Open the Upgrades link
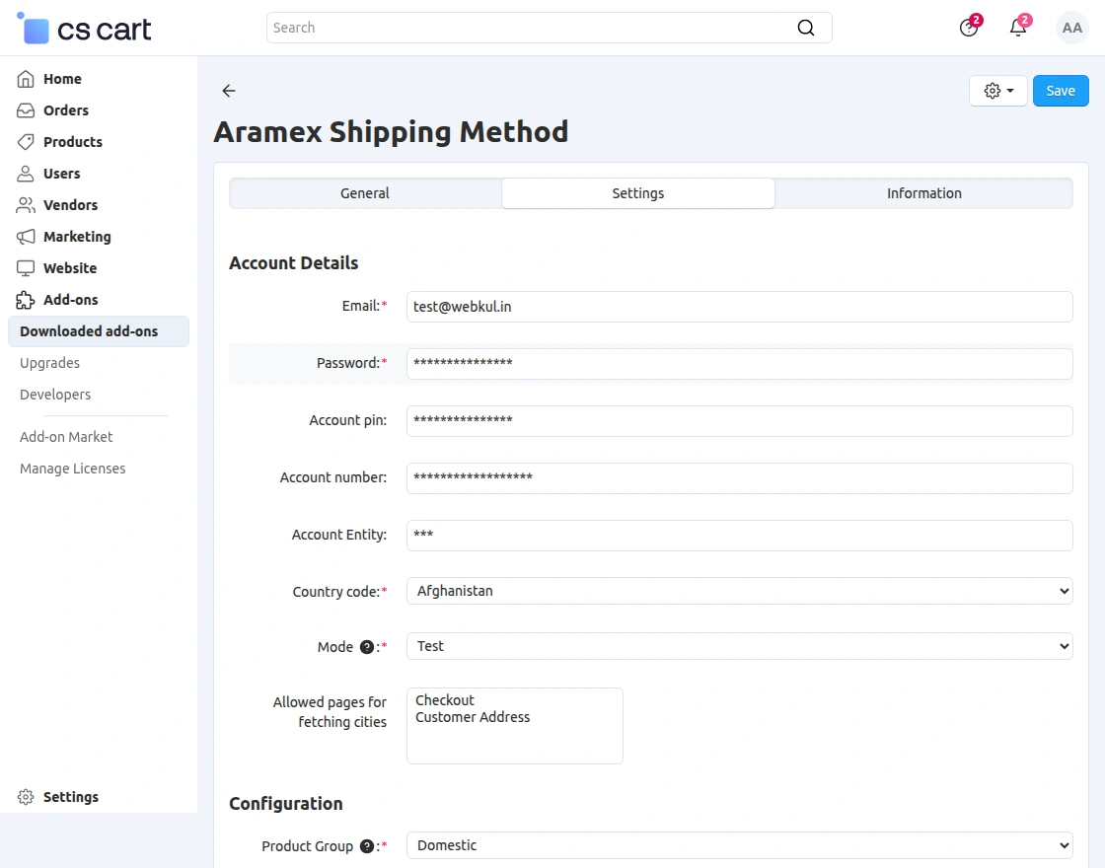Image resolution: width=1105 pixels, height=868 pixels. [50, 363]
